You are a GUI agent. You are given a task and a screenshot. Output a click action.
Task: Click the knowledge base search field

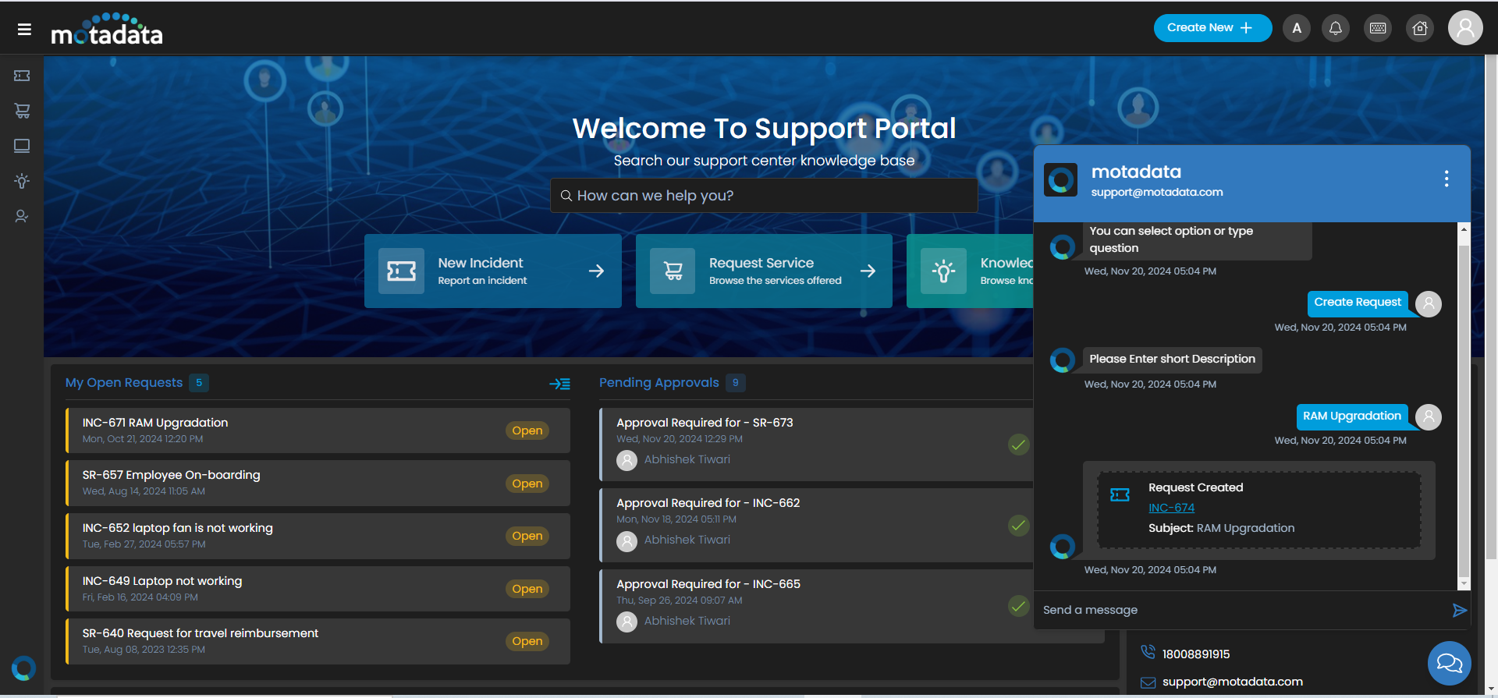764,196
